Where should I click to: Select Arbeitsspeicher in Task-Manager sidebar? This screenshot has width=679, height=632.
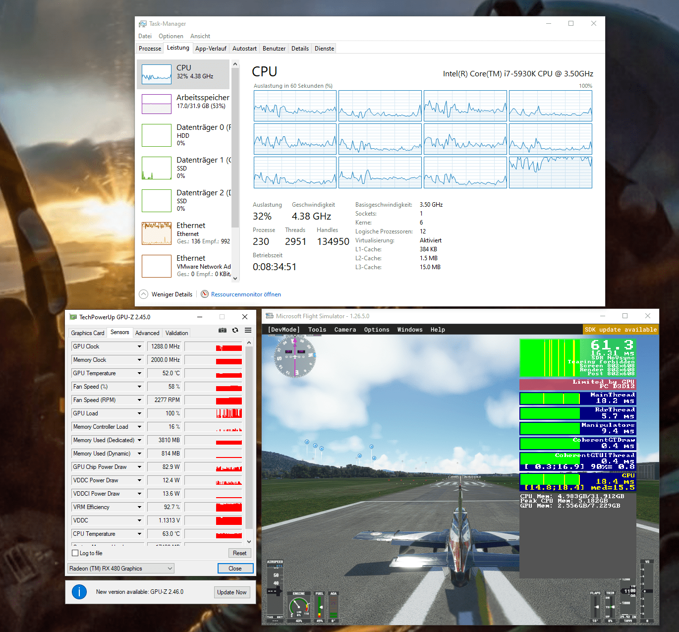[183, 104]
